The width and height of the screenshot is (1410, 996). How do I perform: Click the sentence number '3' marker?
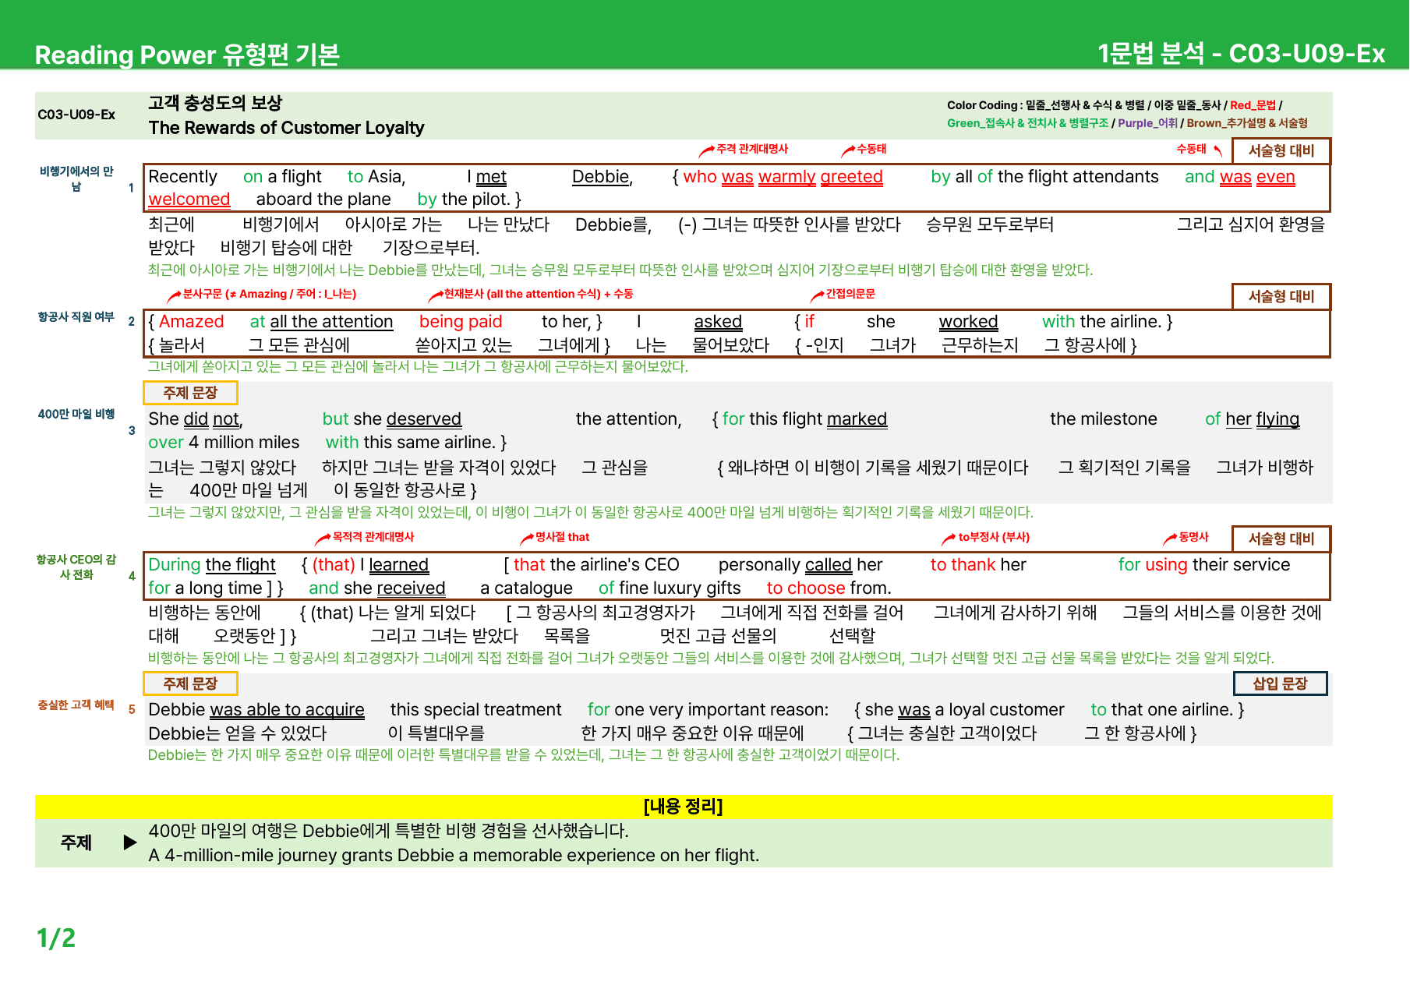(x=132, y=430)
